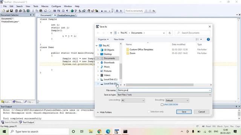Switch to the Tool Output tab
The width and height of the screenshot is (241, 135).
[x=27, y=122]
